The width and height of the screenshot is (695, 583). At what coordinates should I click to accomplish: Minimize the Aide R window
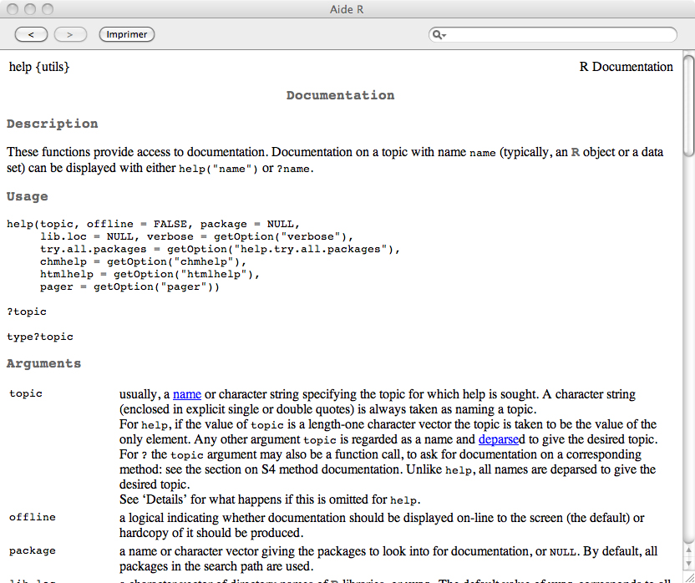pyautogui.click(x=30, y=8)
